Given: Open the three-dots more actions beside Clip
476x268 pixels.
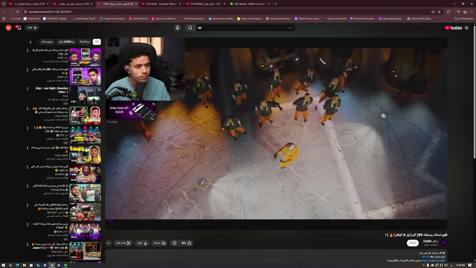Looking at the screenshot, I should [109, 243].
